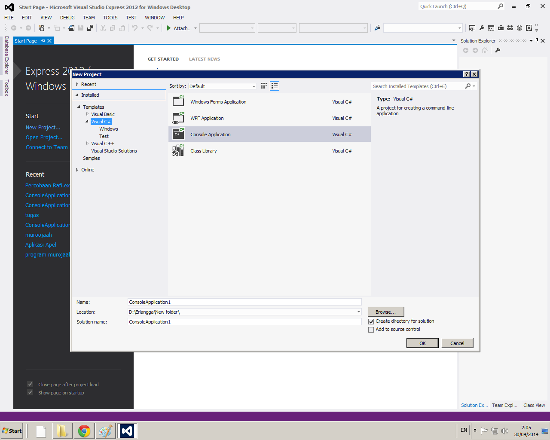Screen dimensions: 550x440
Task: Toggle Show page on startup checkbox
Action: (x=30, y=392)
